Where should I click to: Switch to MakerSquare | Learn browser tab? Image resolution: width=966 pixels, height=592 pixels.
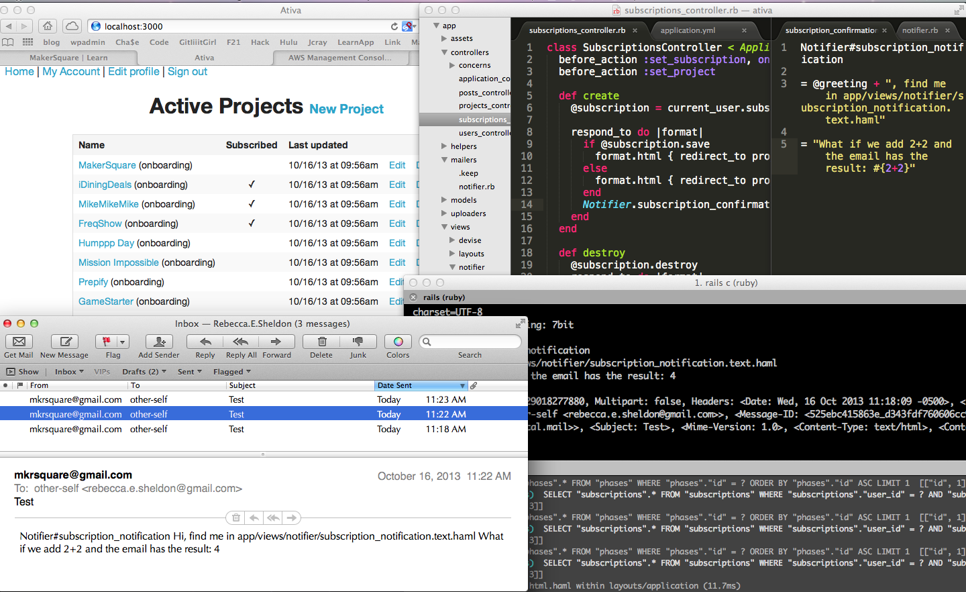tap(68, 58)
